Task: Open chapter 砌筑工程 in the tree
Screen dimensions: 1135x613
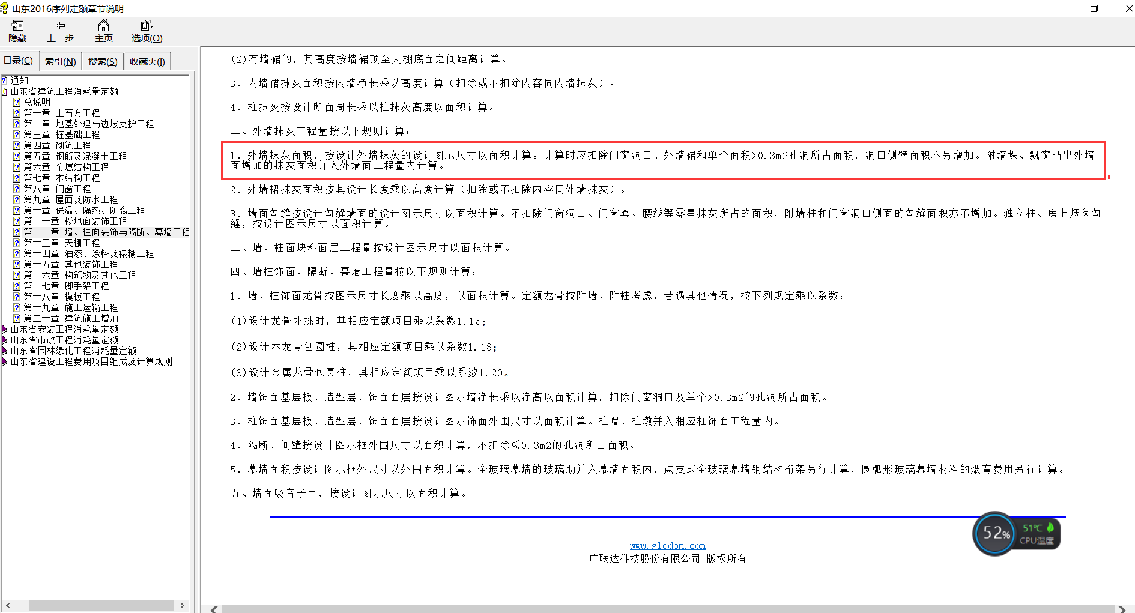Action: point(57,145)
